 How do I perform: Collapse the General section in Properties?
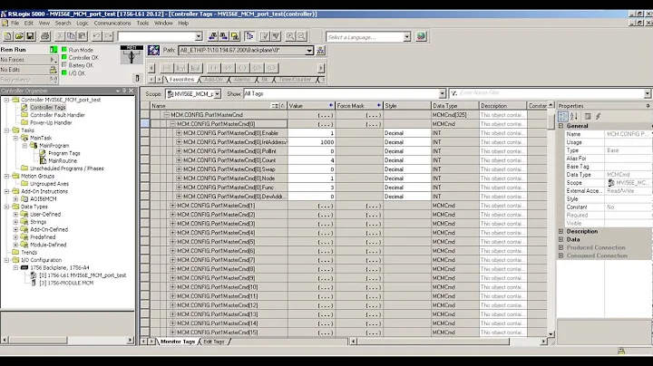click(x=561, y=126)
